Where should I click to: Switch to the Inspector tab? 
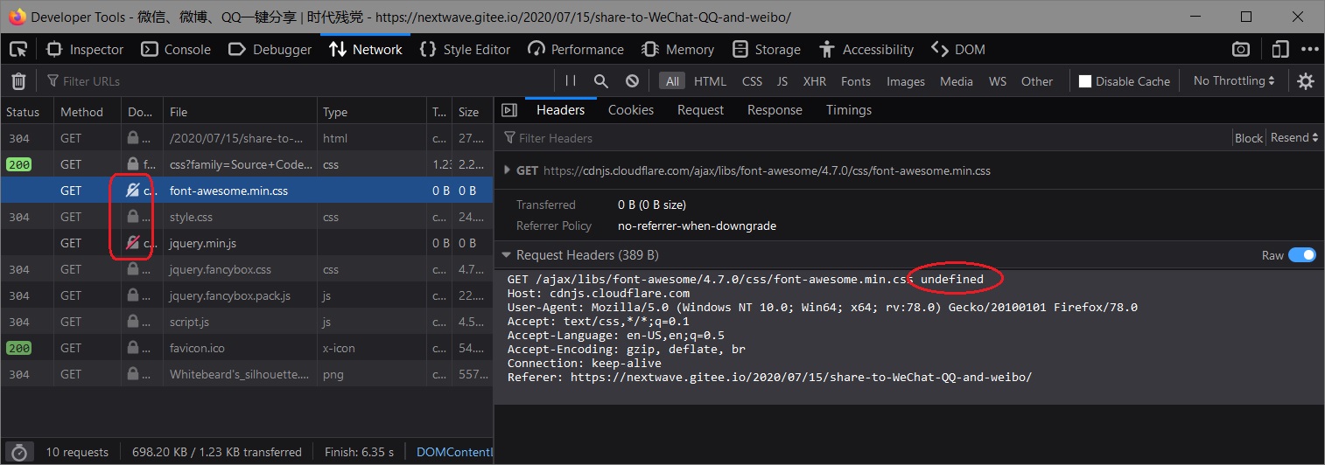[x=85, y=49]
